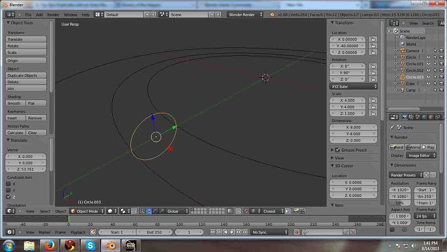Screen dimensions: 447x252
Task: Open the Window menu
Action: [70, 14]
